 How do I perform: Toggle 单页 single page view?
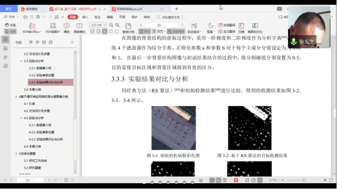coord(144,31)
